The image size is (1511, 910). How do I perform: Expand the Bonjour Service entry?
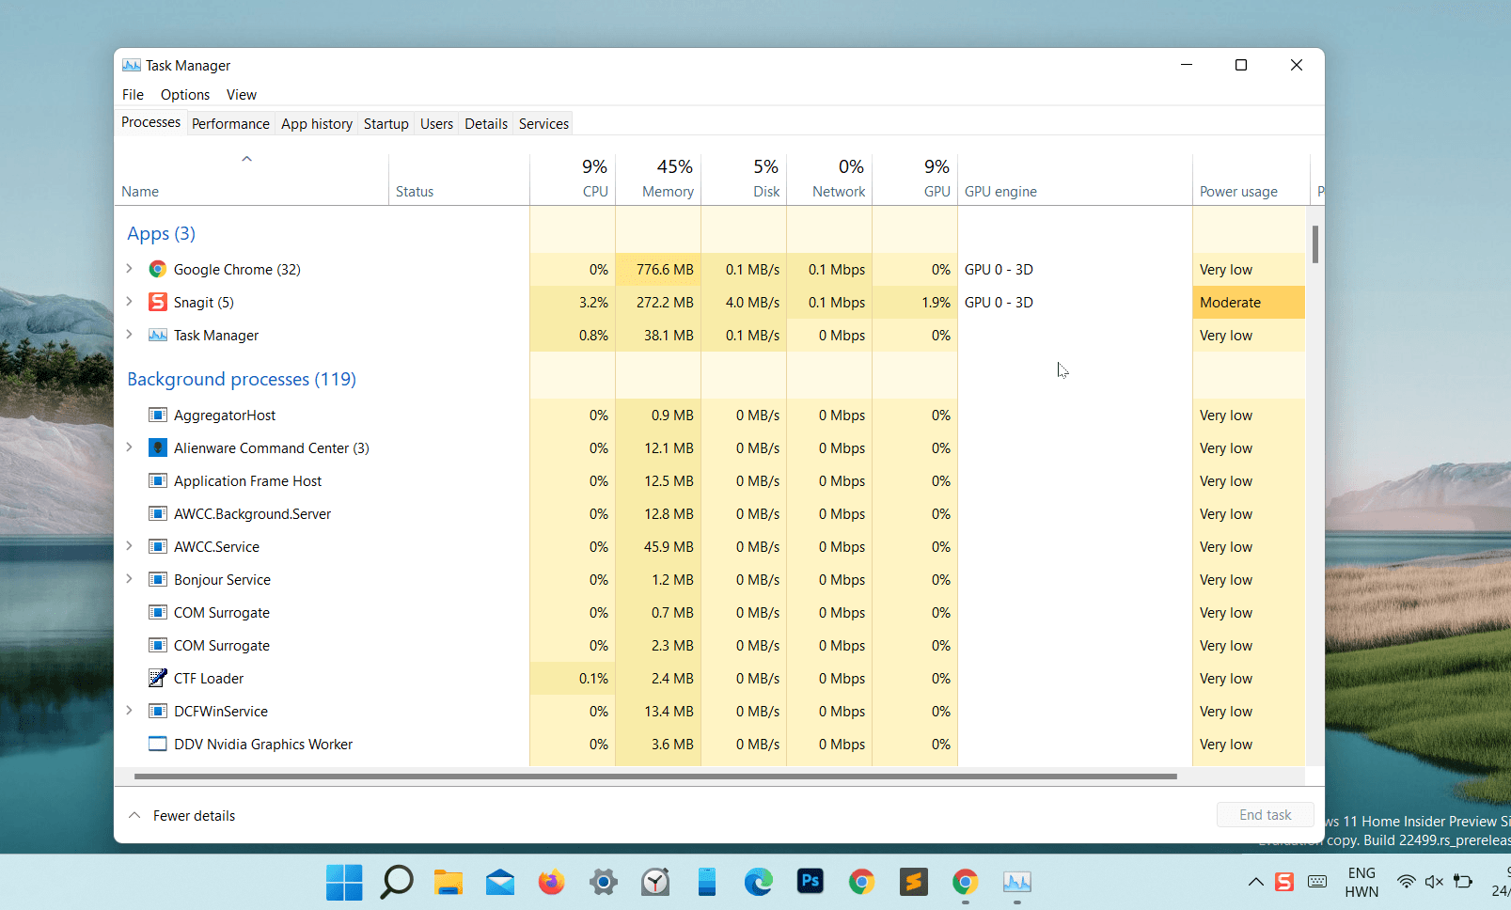coord(130,579)
